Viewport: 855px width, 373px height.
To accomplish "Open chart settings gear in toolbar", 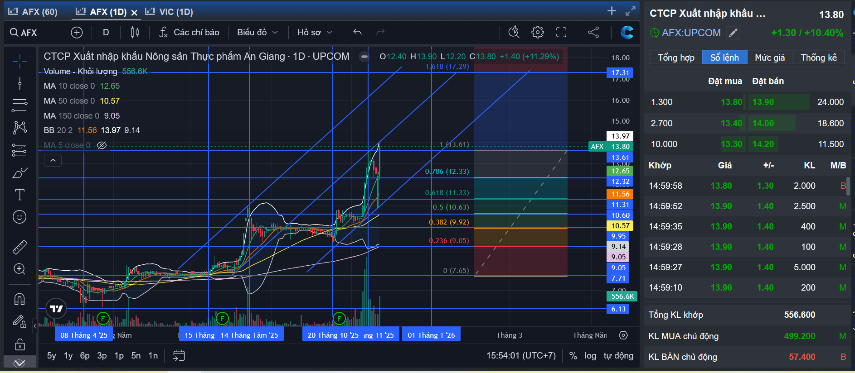I will coord(538,32).
